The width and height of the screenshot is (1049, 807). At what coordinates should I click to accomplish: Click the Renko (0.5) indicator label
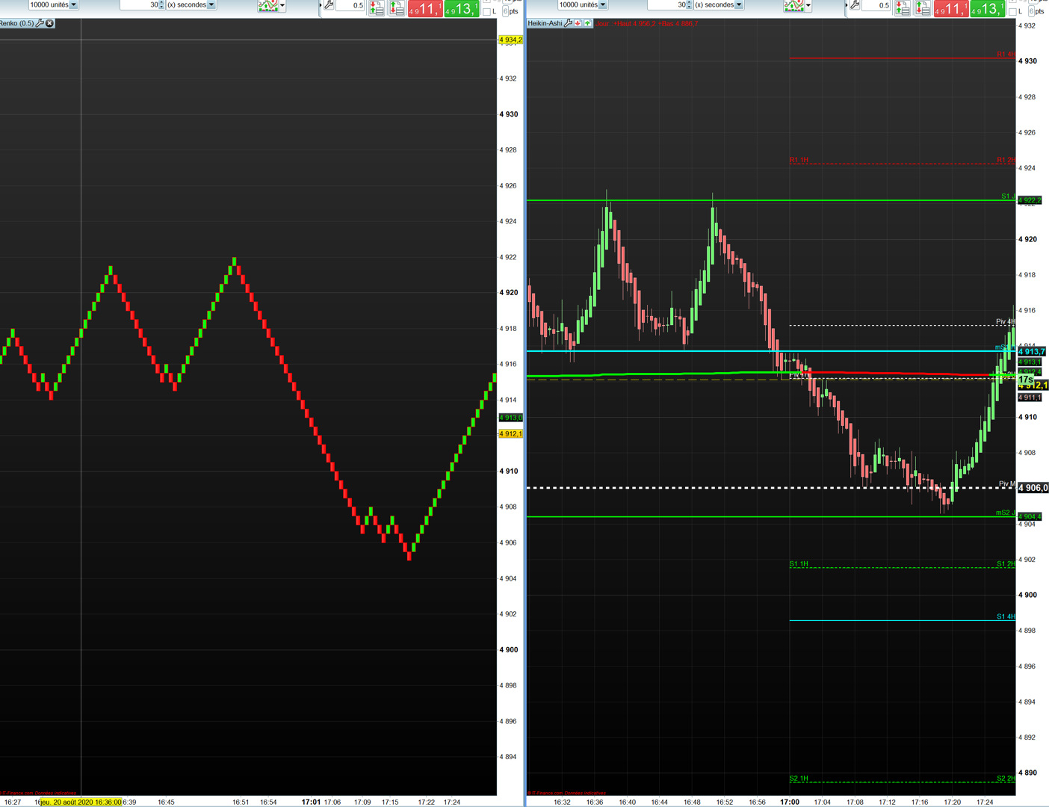pyautogui.click(x=17, y=23)
